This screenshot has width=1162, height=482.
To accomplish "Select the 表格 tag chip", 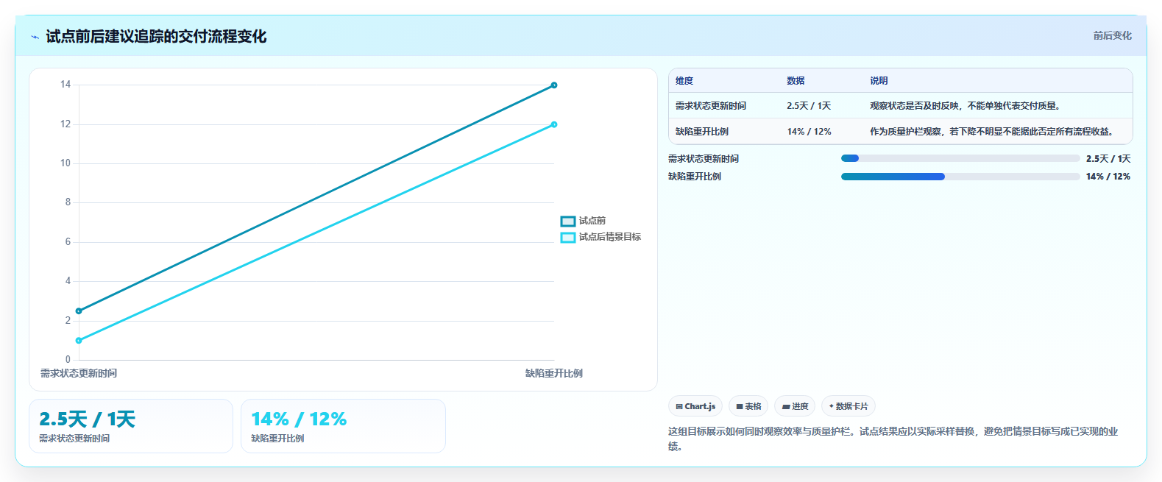I will pyautogui.click(x=748, y=406).
